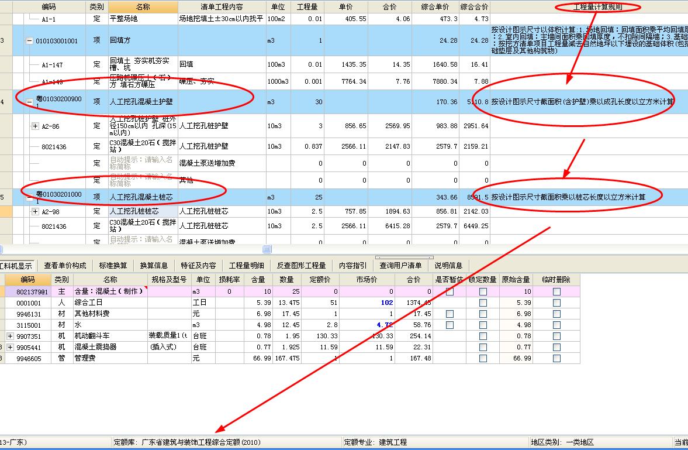Click the upper table 名称 column header

pyautogui.click(x=143, y=6)
